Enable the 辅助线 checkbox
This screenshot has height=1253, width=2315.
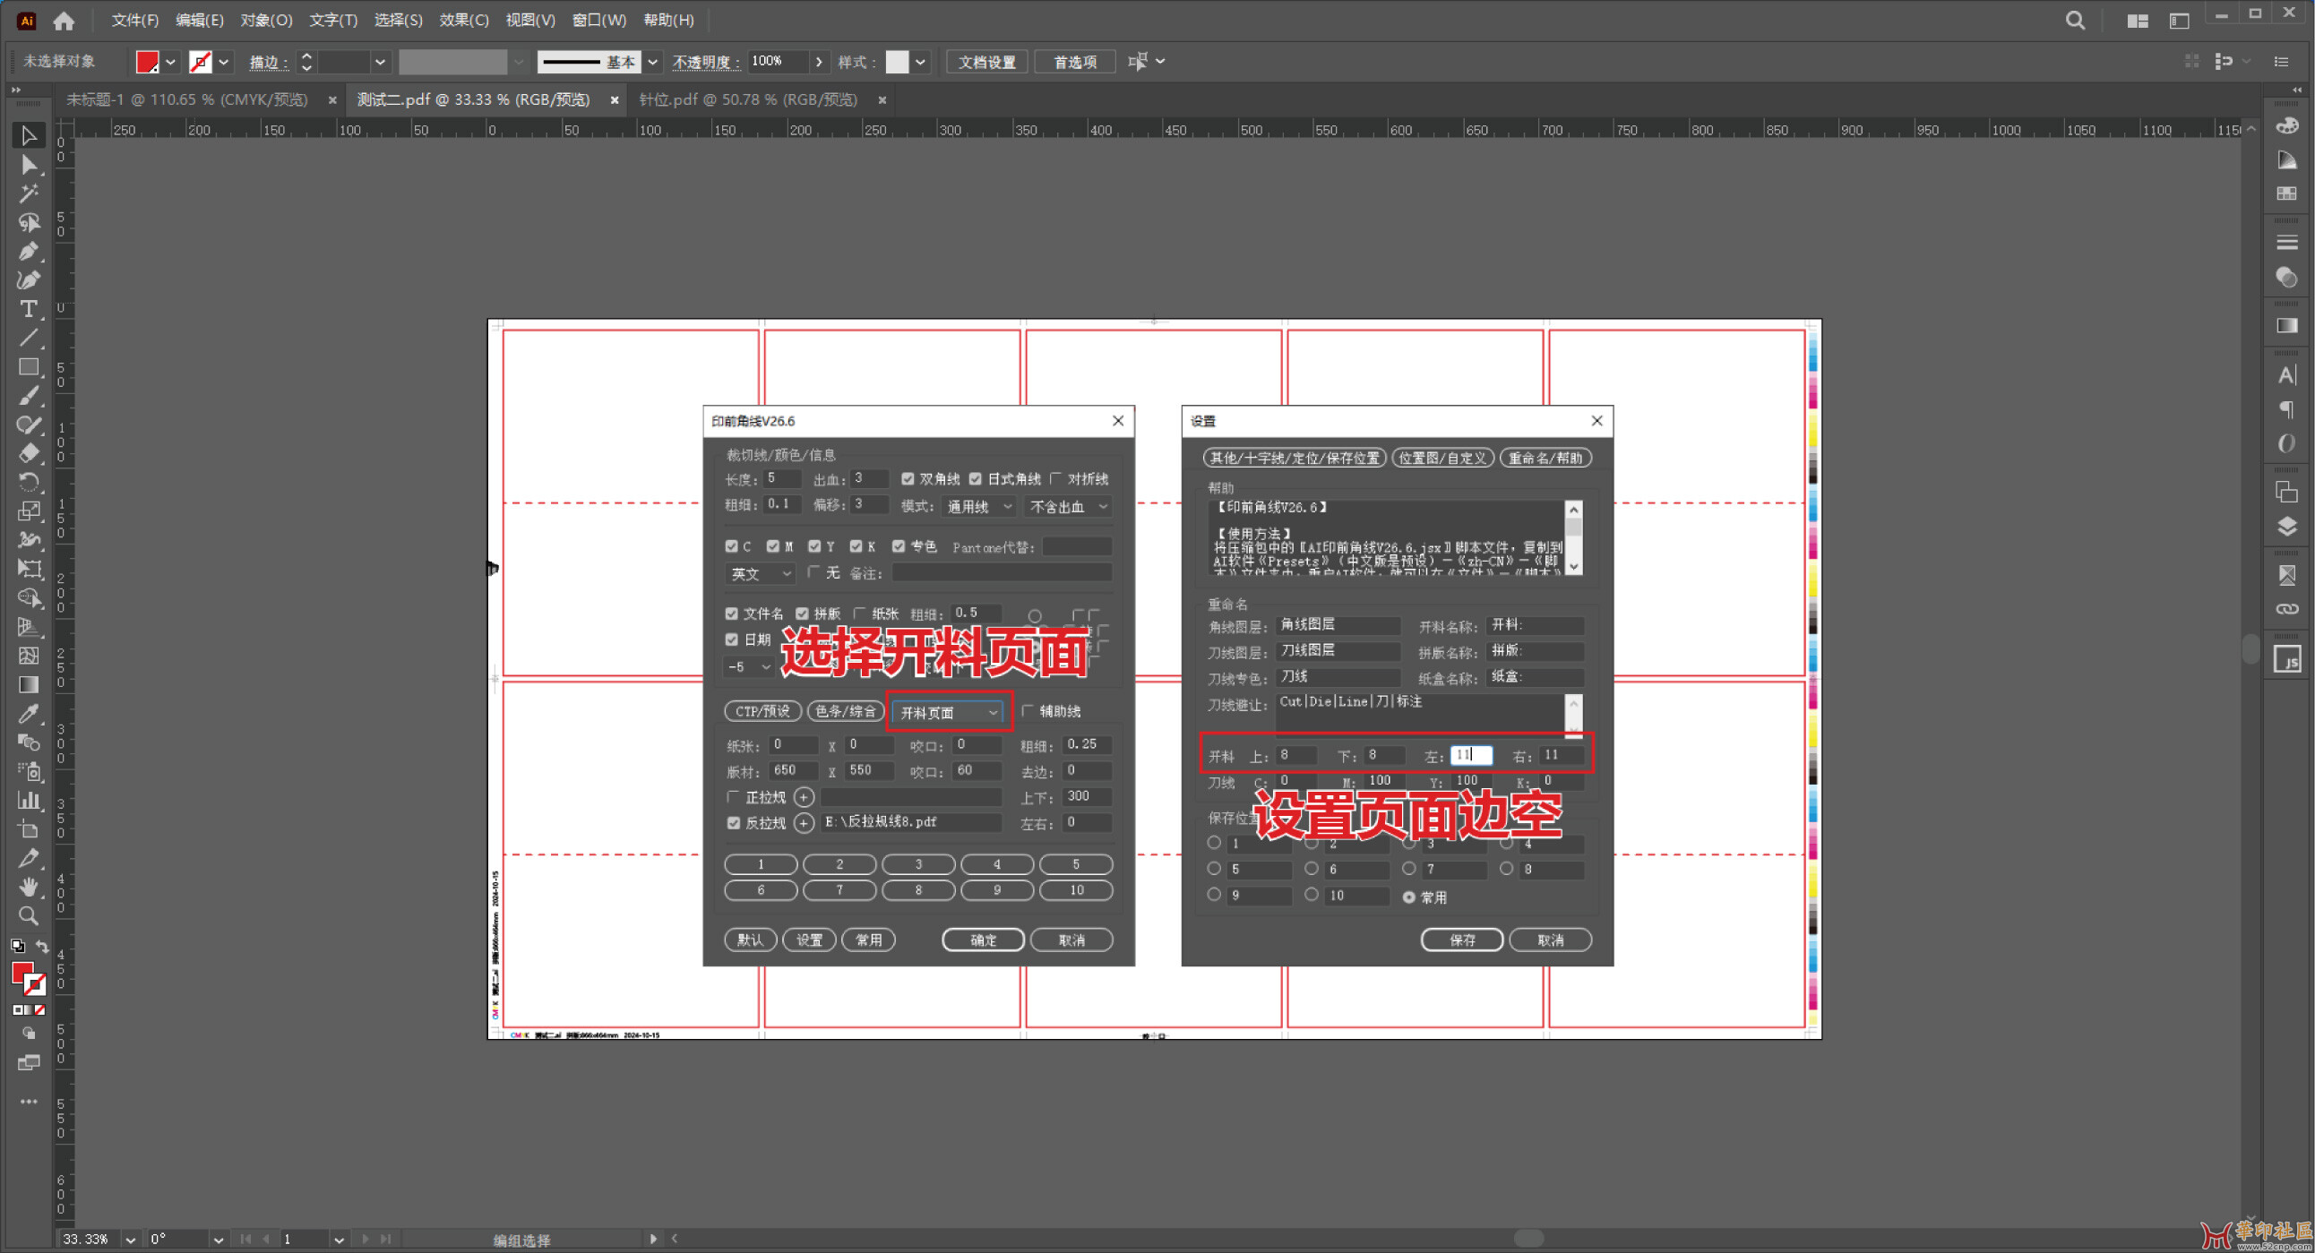point(1028,710)
